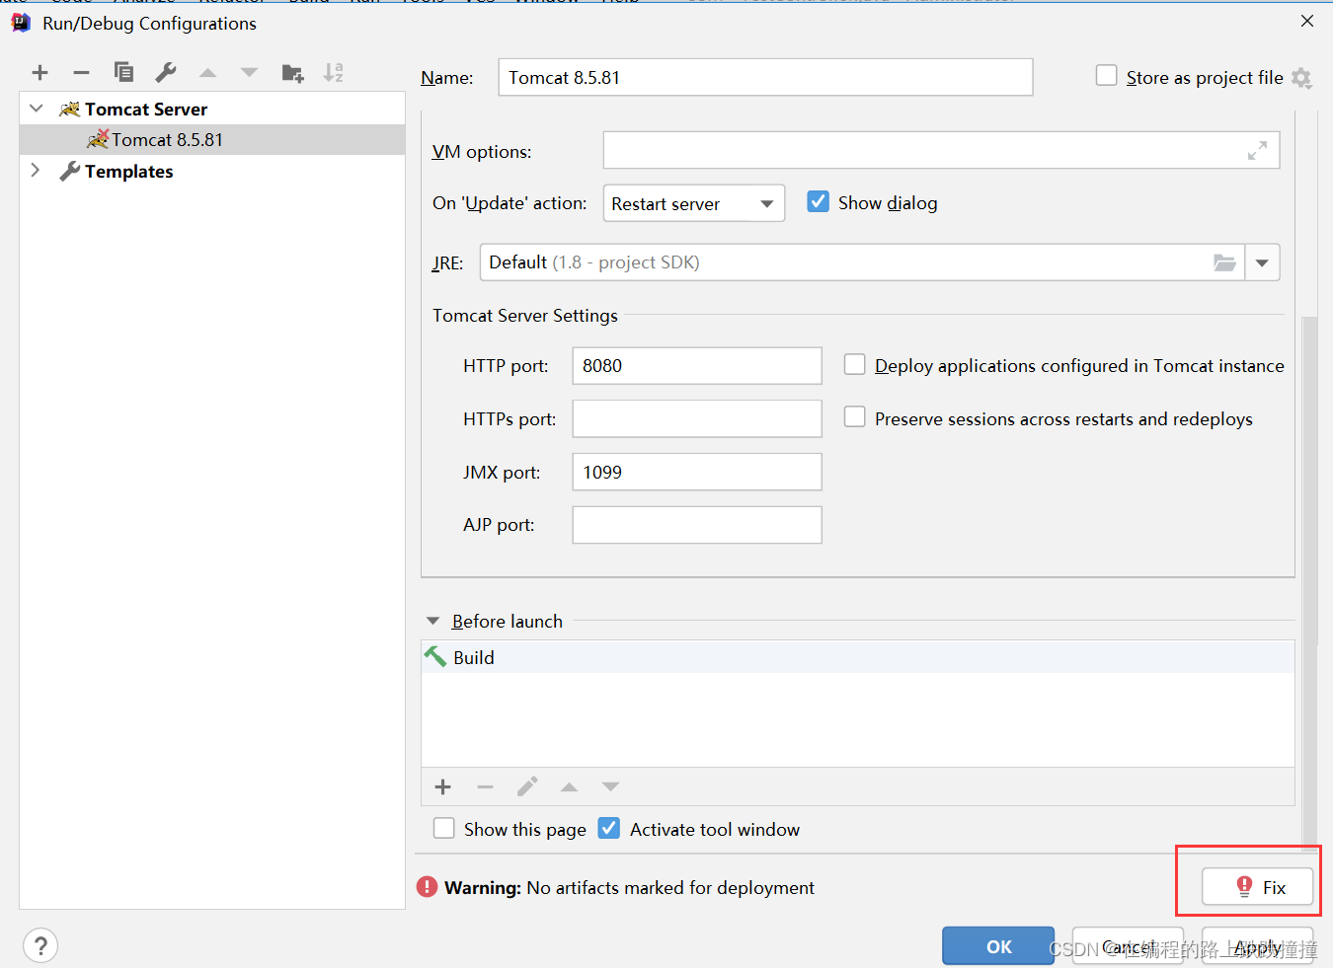Open project file storage settings gear
Viewport: 1333px width, 968px height.
click(x=1302, y=78)
